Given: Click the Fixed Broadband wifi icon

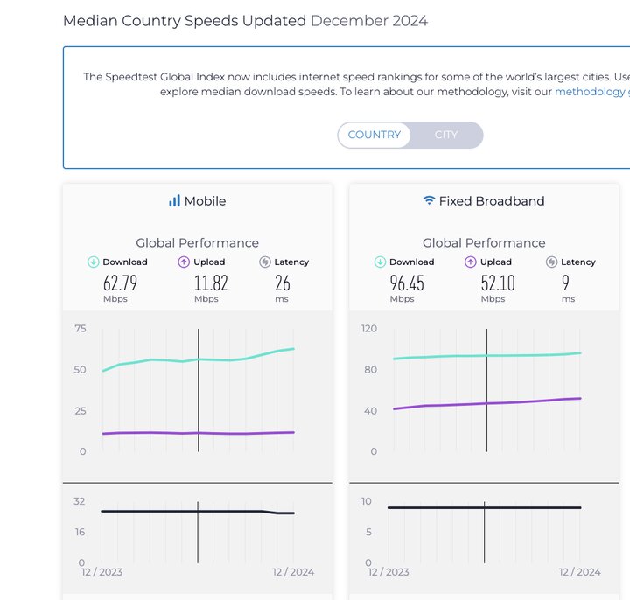Looking at the screenshot, I should point(429,201).
